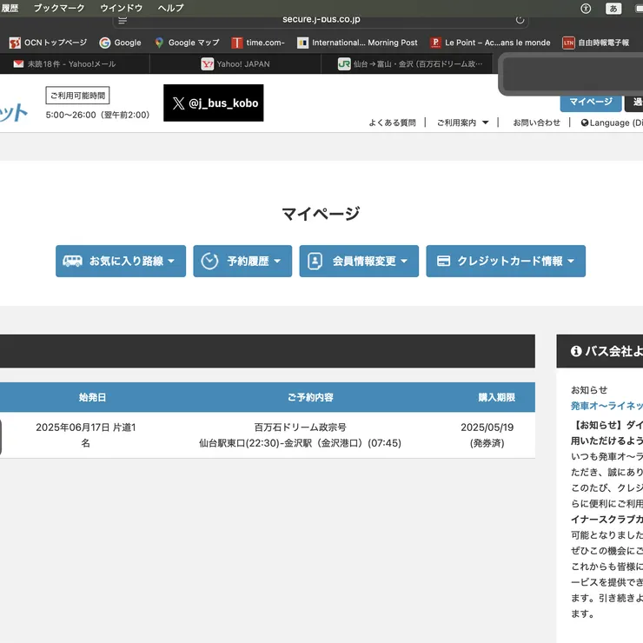Open the よくある質問 link
This screenshot has width=643, height=643.
coord(392,123)
